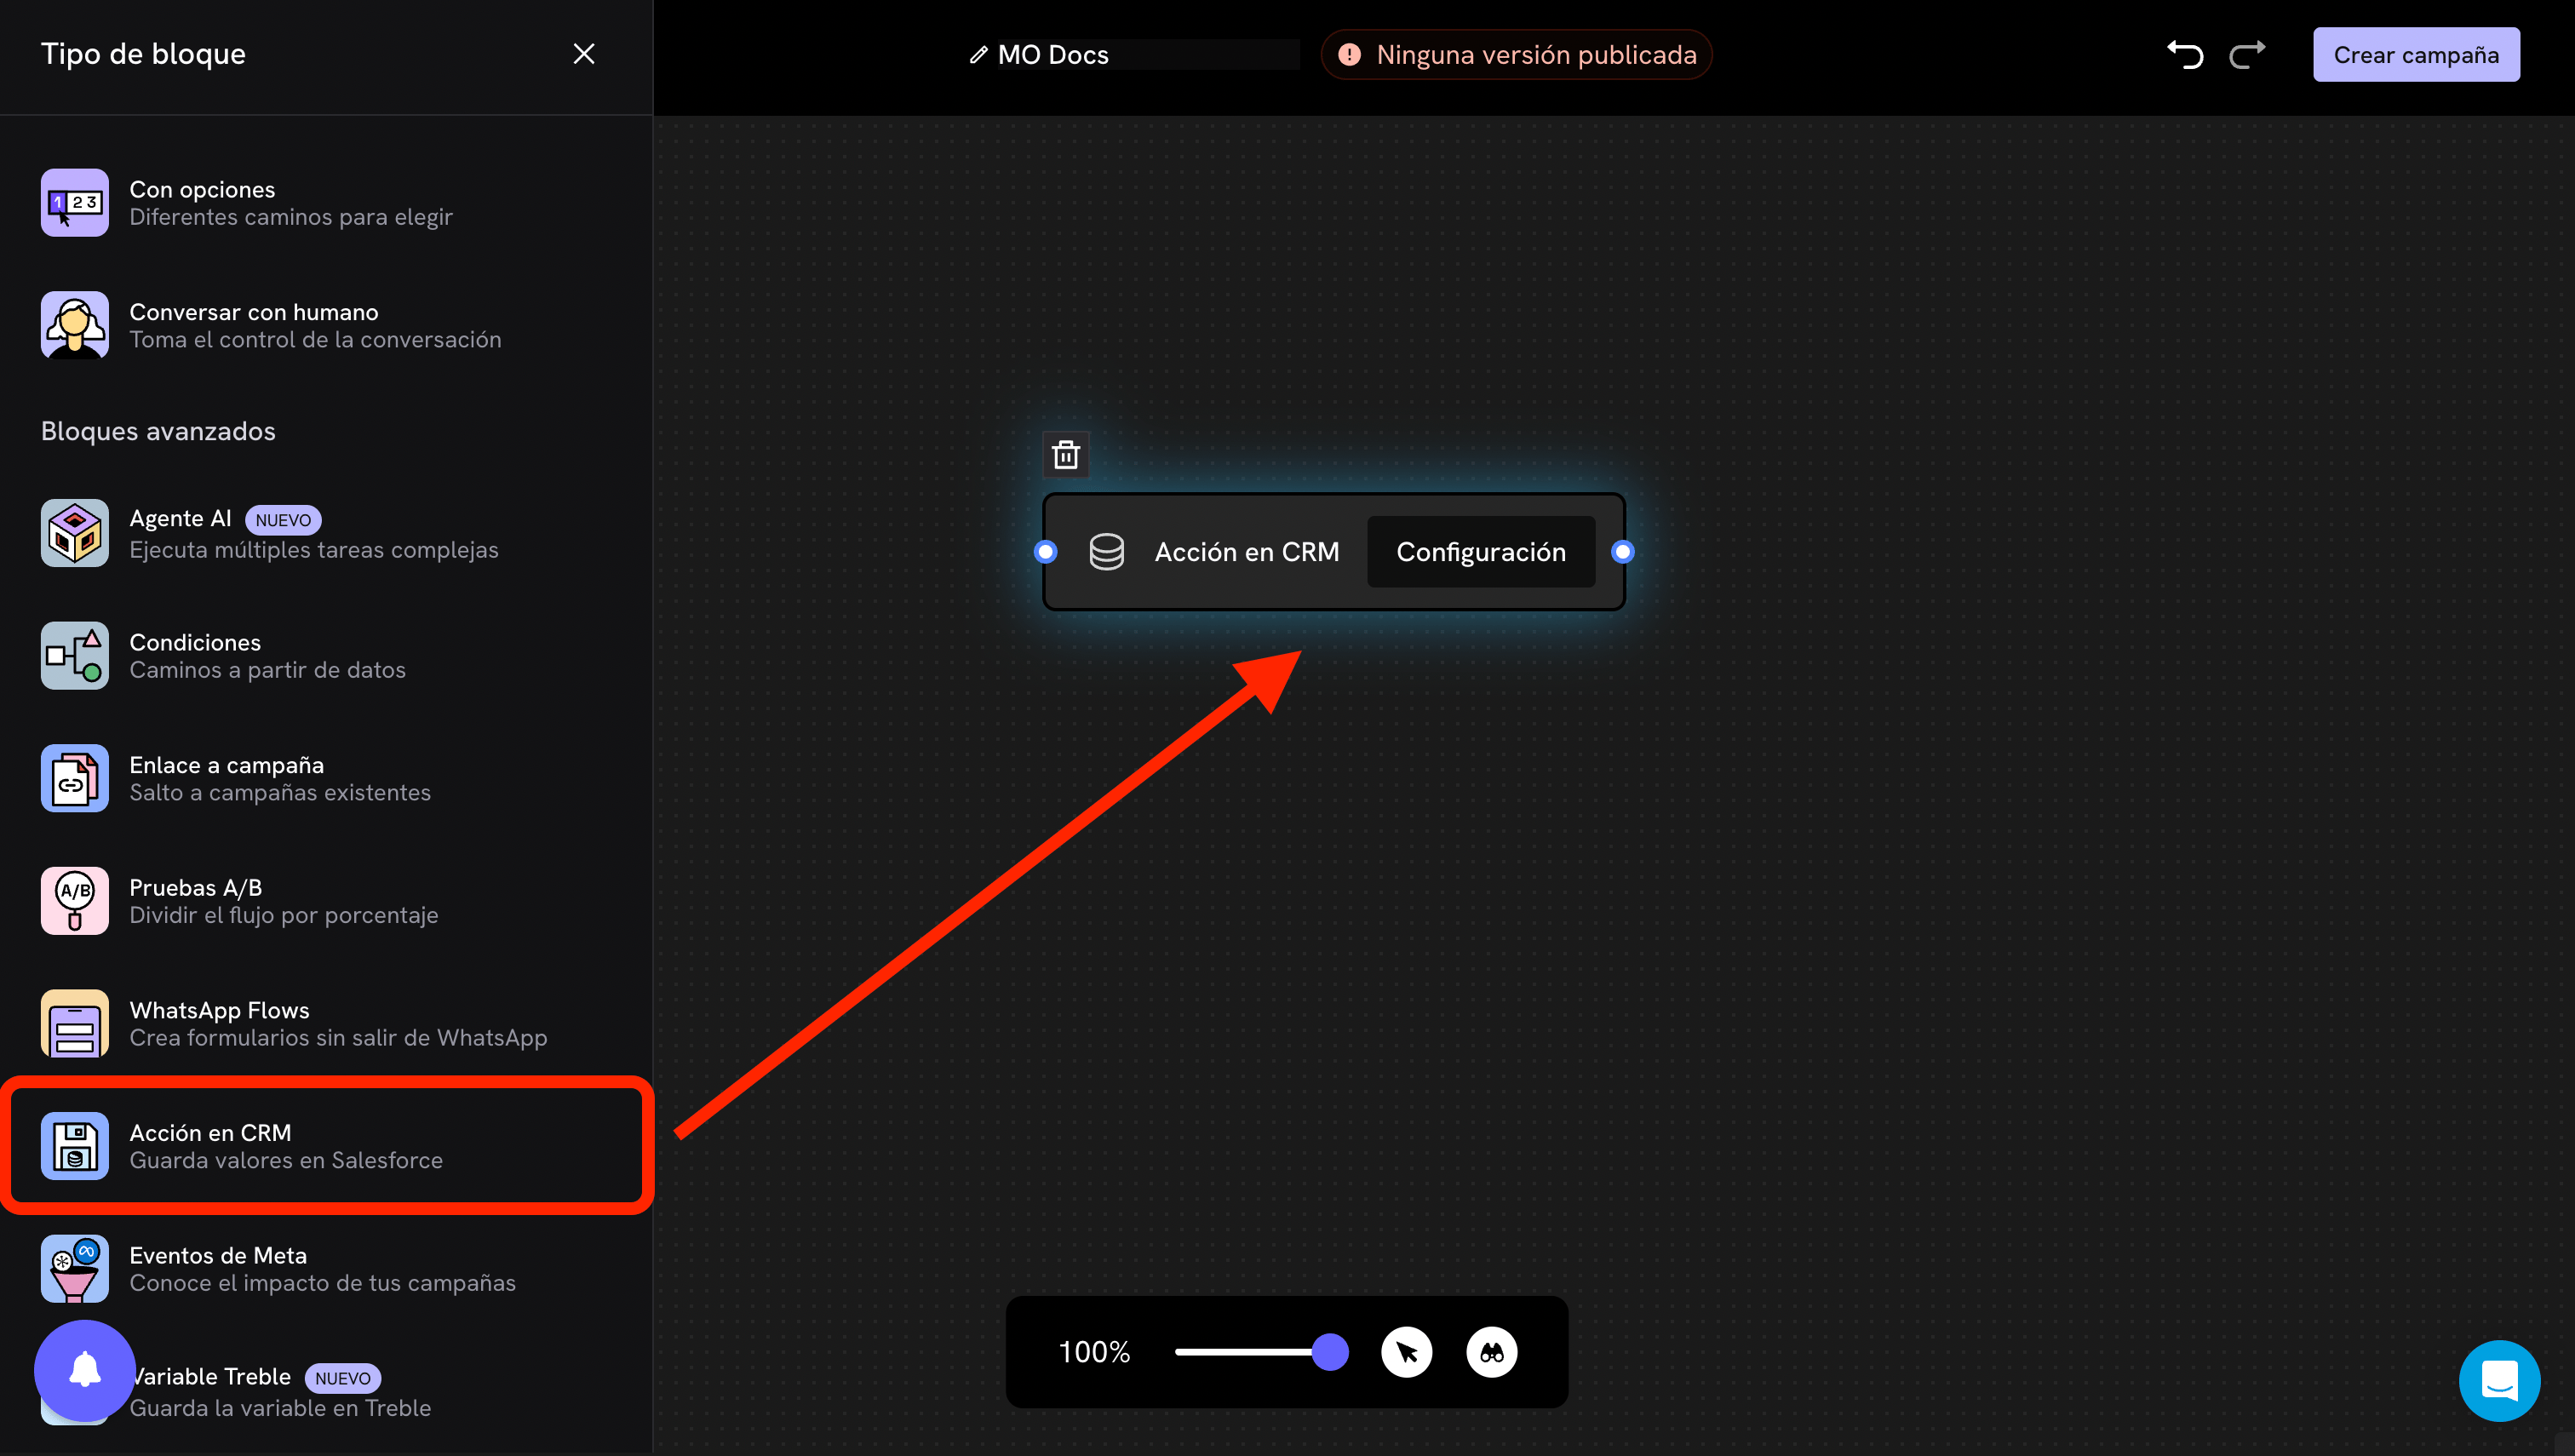Adjust the zoom slider handle
The width and height of the screenshot is (2575, 1456).
[1330, 1353]
